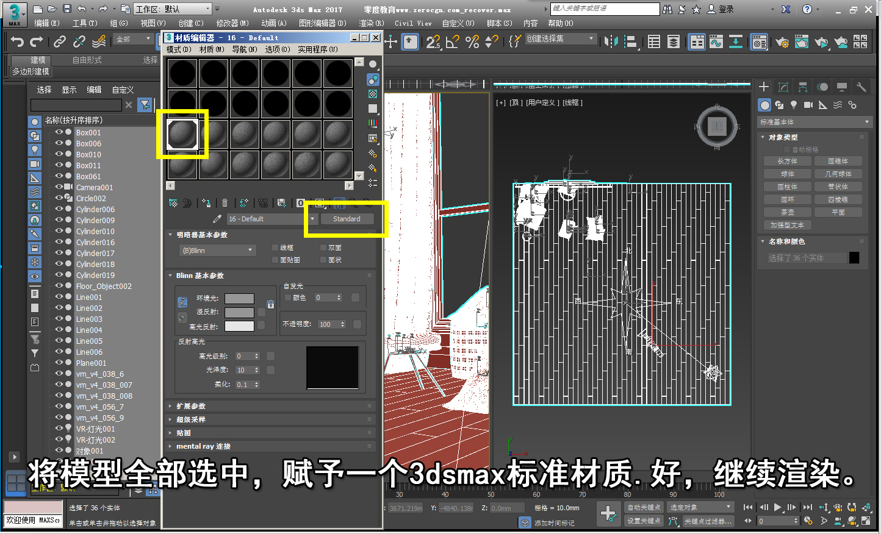Select the Link tool icon
This screenshot has height=534, width=881.
(59, 41)
